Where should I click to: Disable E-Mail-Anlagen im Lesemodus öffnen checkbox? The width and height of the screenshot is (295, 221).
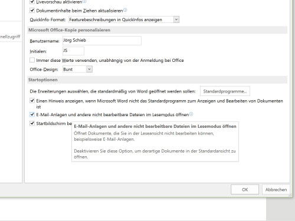point(32,114)
